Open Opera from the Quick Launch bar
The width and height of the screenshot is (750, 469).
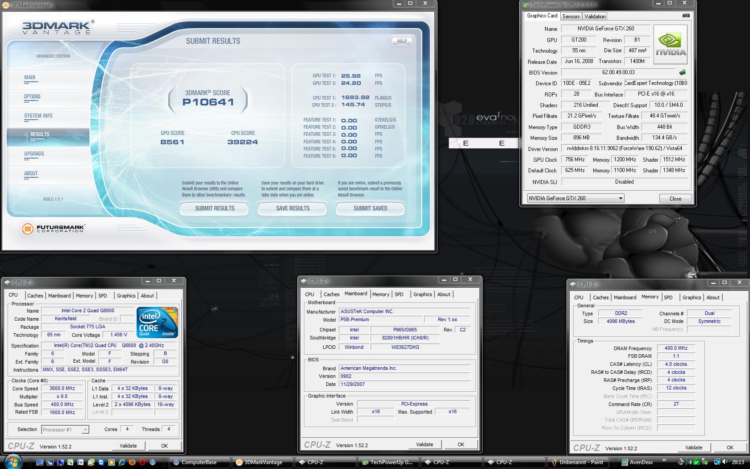[x=142, y=462]
